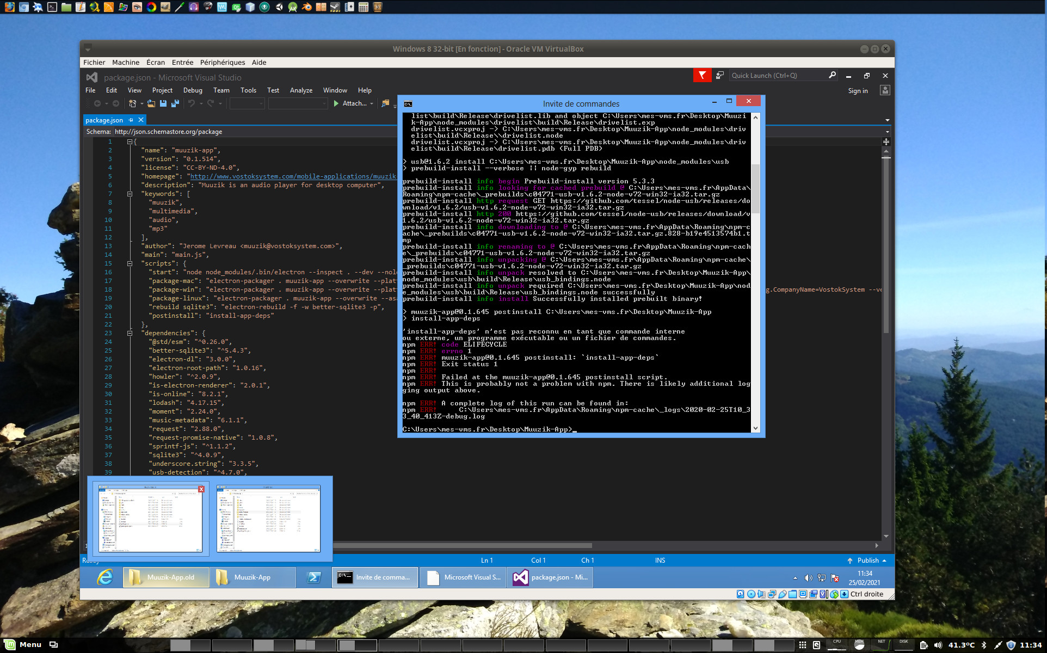Click the command prompt vertical scrollbar thumb
Screen dimensions: 1047x653
[755, 189]
